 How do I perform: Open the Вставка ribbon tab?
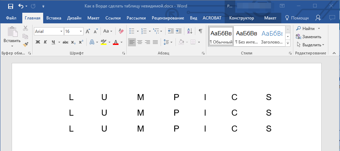click(54, 18)
